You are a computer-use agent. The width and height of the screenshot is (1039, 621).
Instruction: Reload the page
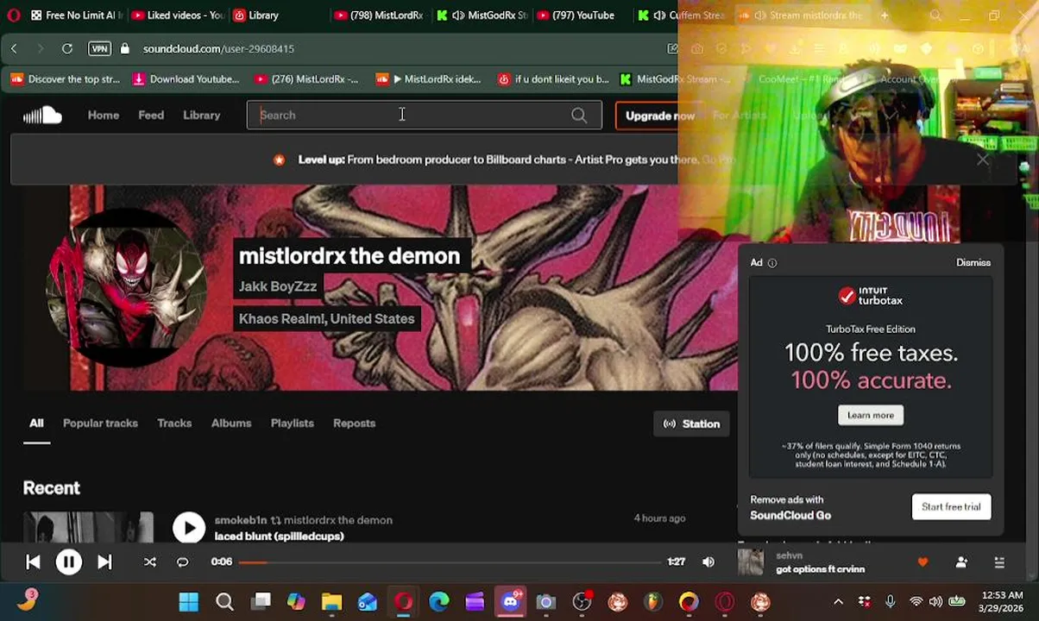click(x=66, y=48)
